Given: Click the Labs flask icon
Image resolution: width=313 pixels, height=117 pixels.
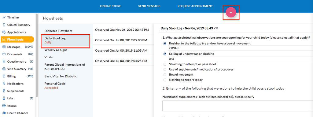Looking at the screenshot, I should pyautogui.click(x=4, y=98).
